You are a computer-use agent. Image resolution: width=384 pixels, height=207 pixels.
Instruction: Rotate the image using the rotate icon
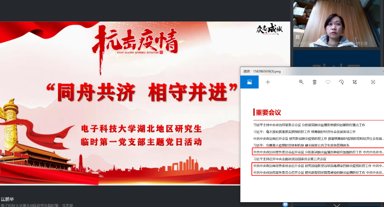pyautogui.click(x=341, y=82)
